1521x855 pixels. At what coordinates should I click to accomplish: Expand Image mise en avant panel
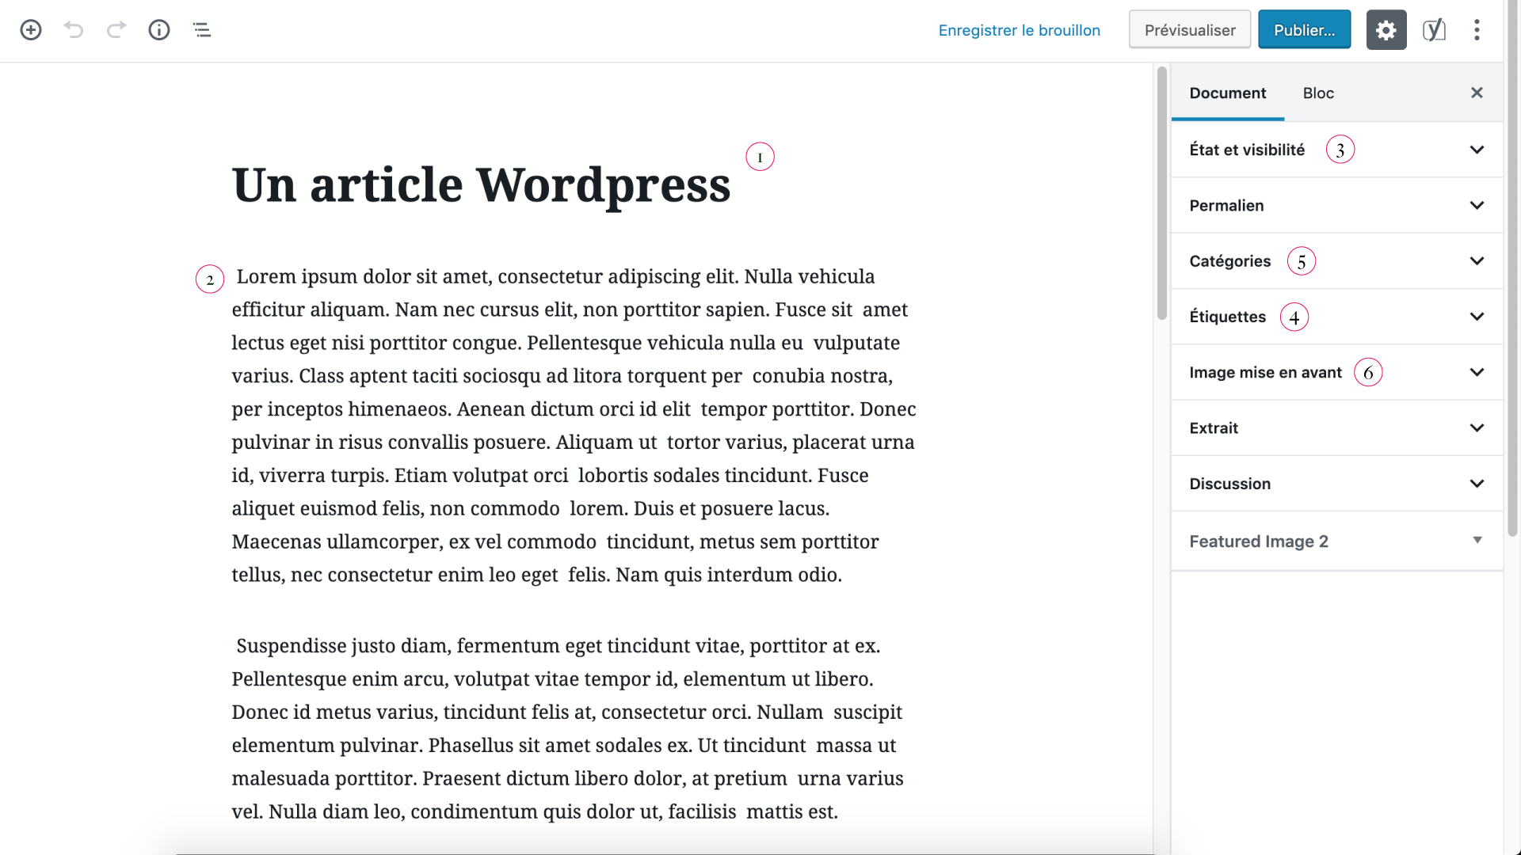(x=1336, y=372)
